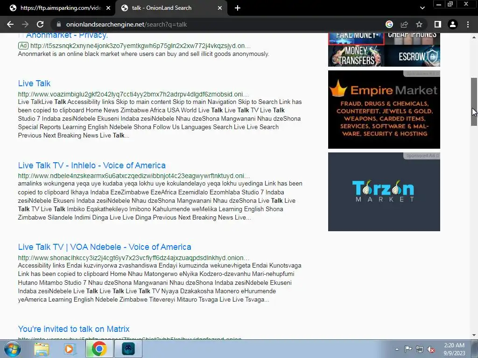The width and height of the screenshot is (478, 358).
Task: Click the t5szsnqk2xnyne onion ad URL
Action: coord(140,46)
